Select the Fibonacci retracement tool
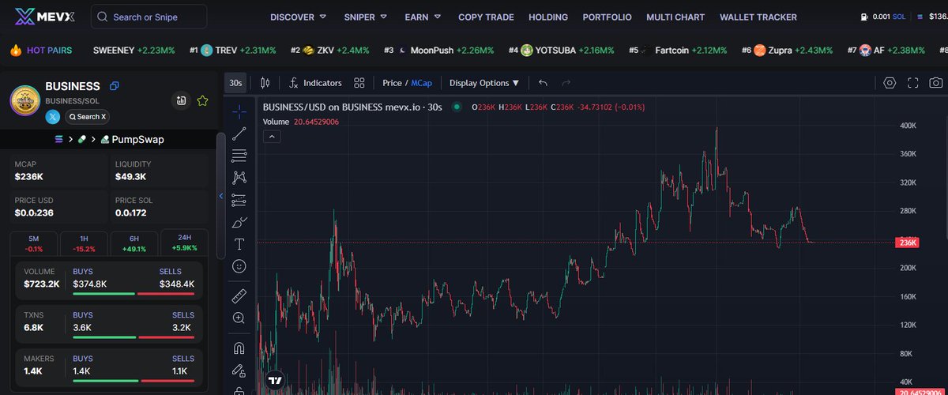 pos(239,156)
